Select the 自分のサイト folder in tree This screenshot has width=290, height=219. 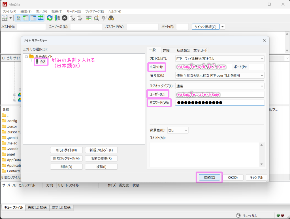44,57
